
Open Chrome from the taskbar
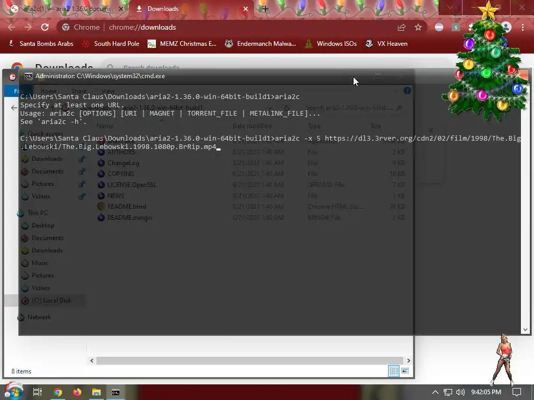pyautogui.click(x=58, y=392)
